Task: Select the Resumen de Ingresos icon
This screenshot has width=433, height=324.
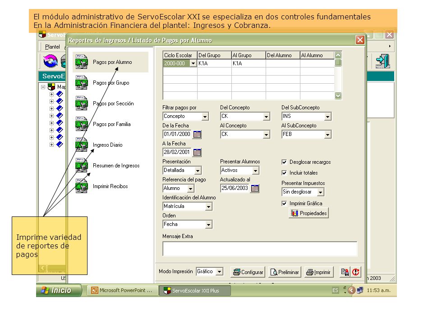Action: coord(82,165)
